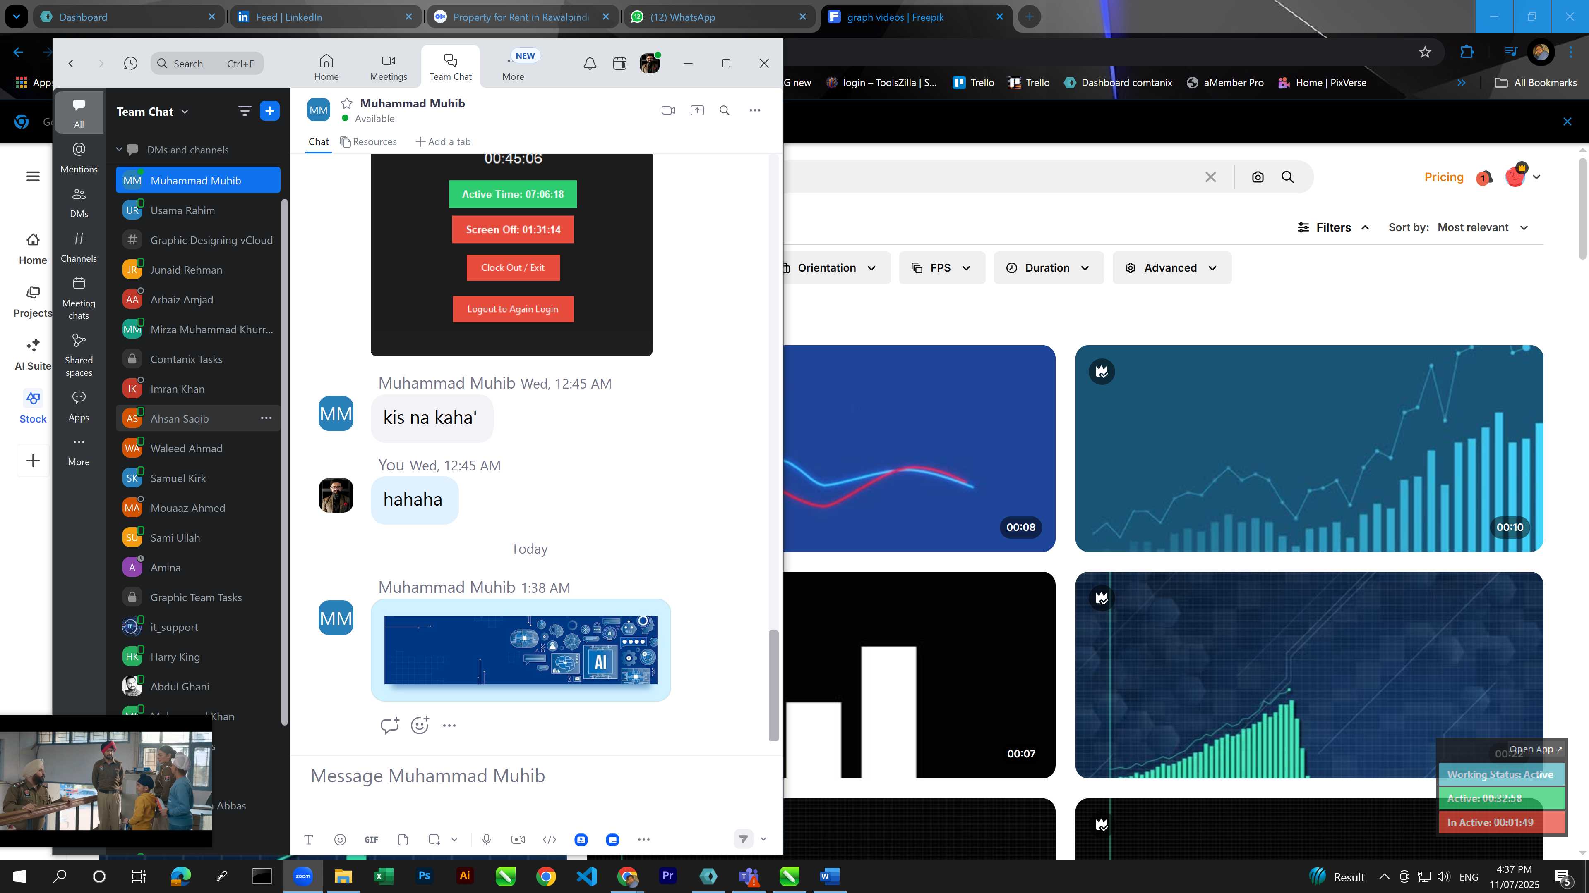This screenshot has width=1589, height=893.
Task: Attach a file in composer
Action: point(403,839)
